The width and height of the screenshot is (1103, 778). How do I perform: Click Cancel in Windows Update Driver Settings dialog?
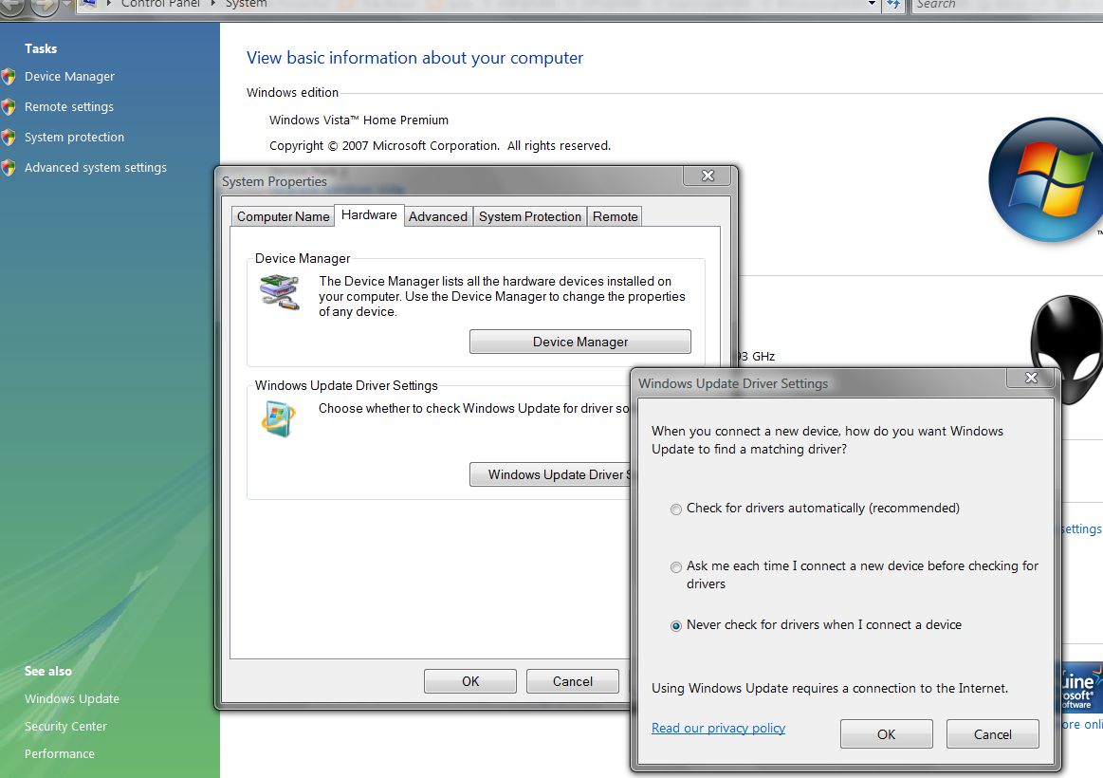[x=993, y=734]
